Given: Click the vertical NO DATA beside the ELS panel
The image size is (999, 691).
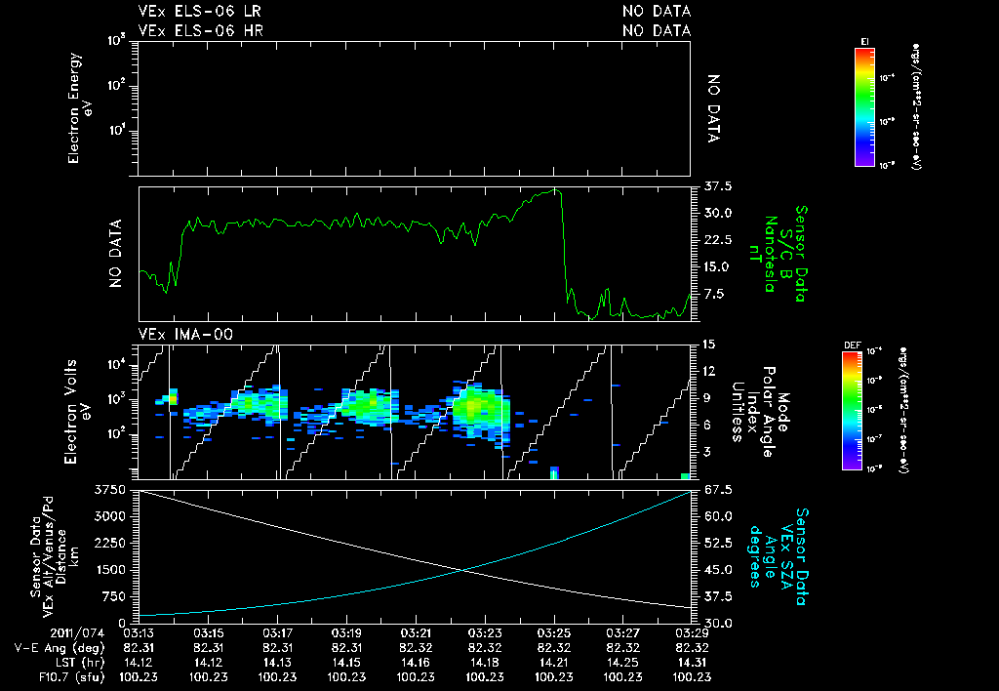Looking at the screenshot, I should click(x=714, y=108).
